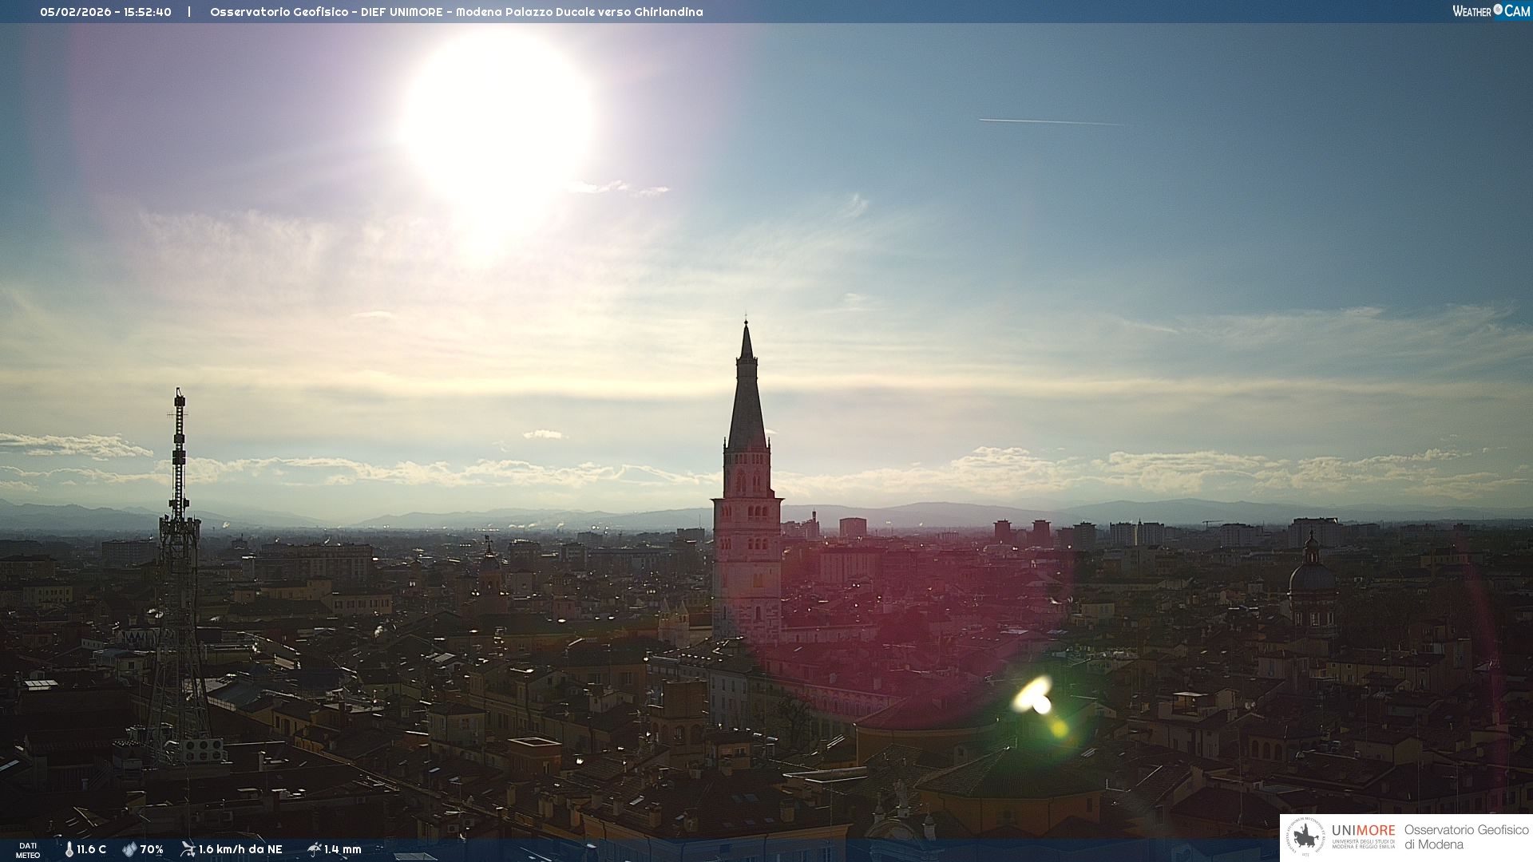Click the 11.6 C temperature reading
1533x862 pixels.
point(91,849)
